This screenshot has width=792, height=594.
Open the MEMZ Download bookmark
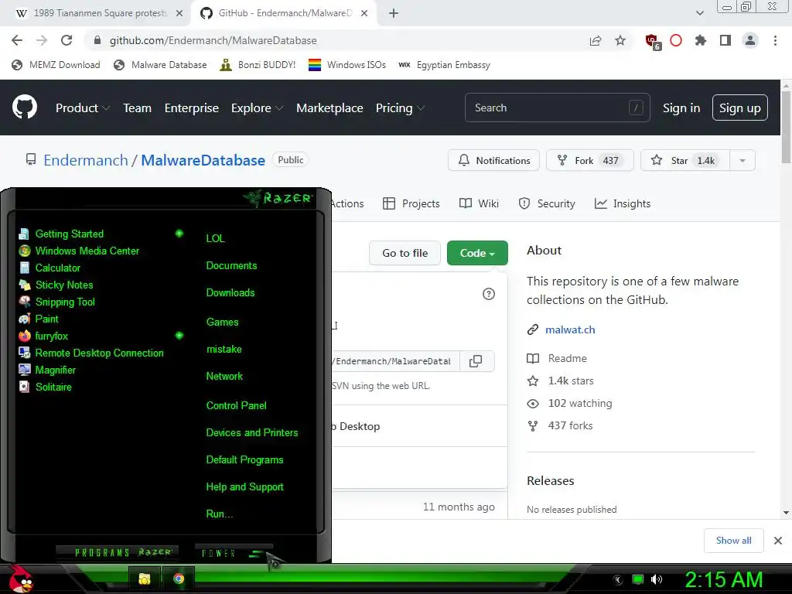(x=56, y=65)
